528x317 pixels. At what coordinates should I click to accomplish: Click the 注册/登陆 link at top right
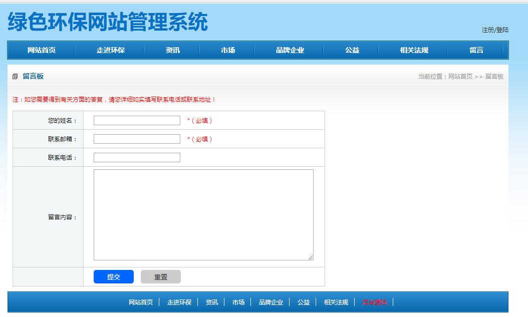tap(495, 30)
